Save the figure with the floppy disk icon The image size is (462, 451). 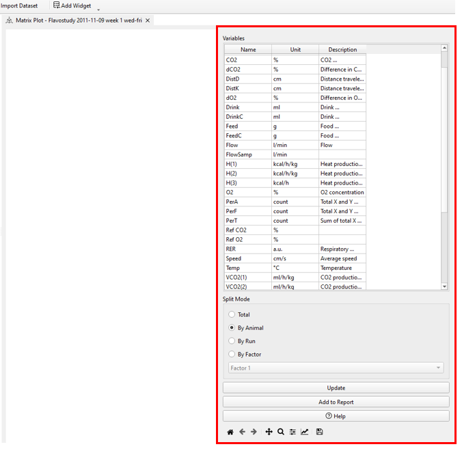tap(319, 432)
